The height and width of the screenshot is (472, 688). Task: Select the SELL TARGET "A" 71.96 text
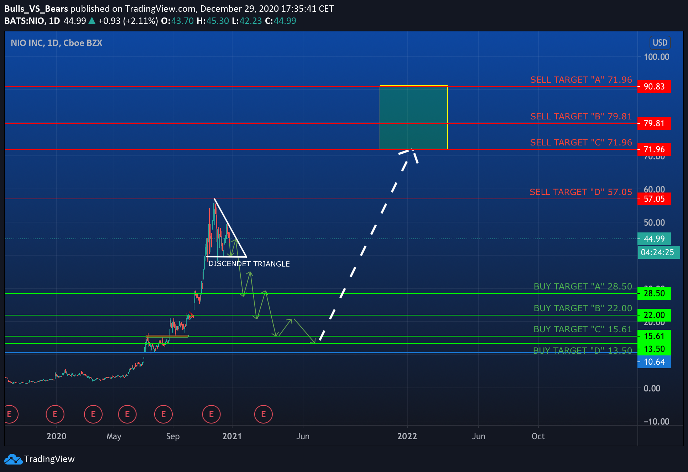tap(581, 80)
